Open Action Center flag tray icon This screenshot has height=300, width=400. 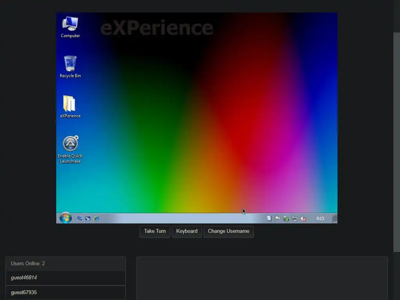[278, 218]
